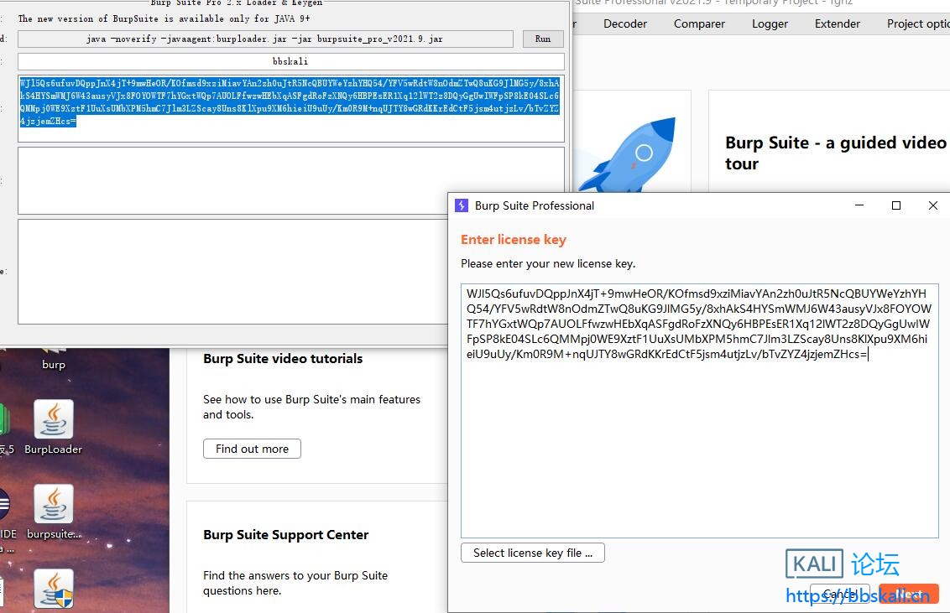Click Find out more under video tutorials
Image resolution: width=950 pixels, height=613 pixels.
coord(252,449)
